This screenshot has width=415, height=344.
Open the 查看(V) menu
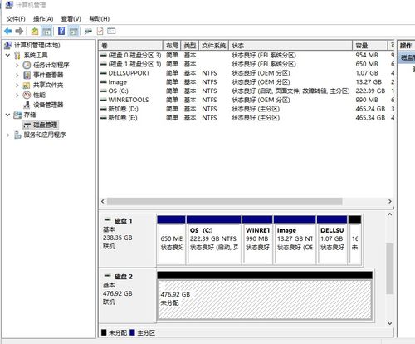point(71,19)
